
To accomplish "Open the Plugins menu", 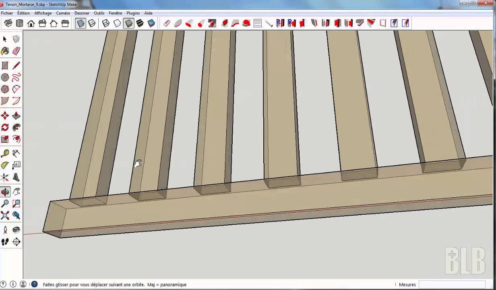I will [x=133, y=13].
